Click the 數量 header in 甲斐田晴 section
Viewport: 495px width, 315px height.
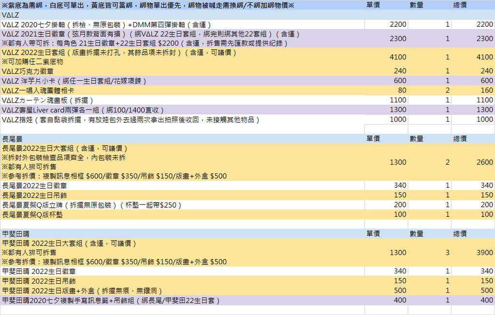416,233
